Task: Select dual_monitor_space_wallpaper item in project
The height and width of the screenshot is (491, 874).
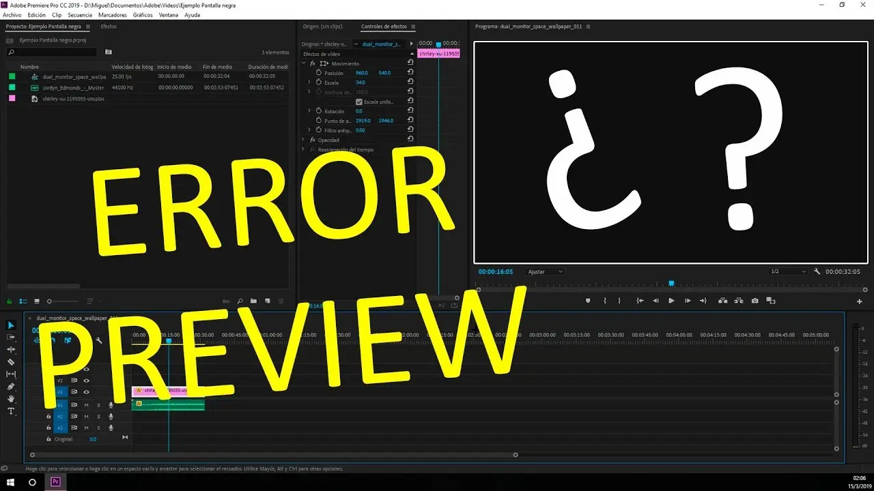Action: pos(74,76)
